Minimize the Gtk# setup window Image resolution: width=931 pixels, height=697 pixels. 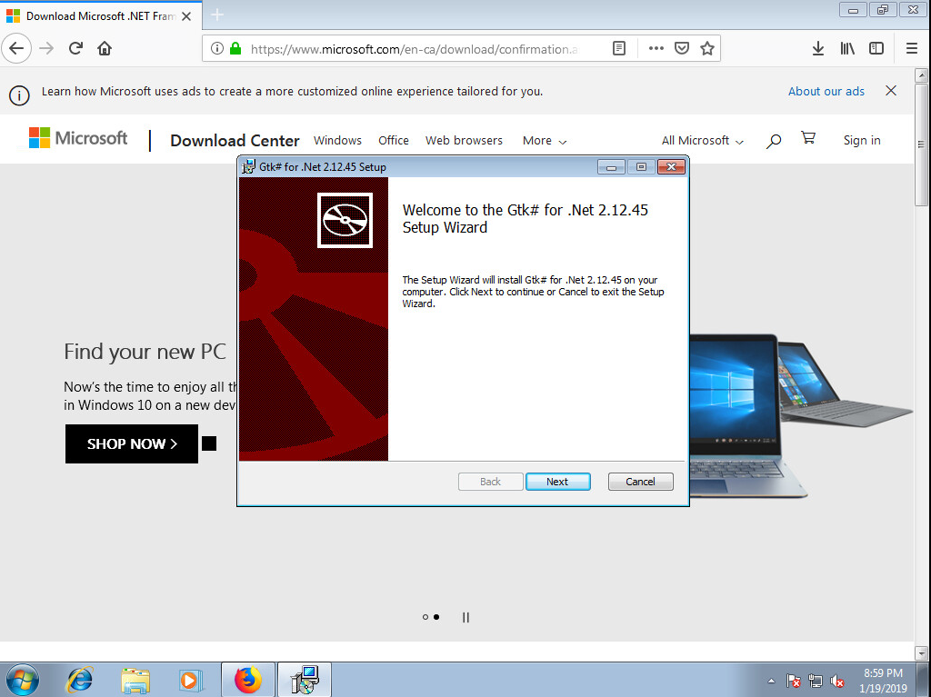coord(611,167)
